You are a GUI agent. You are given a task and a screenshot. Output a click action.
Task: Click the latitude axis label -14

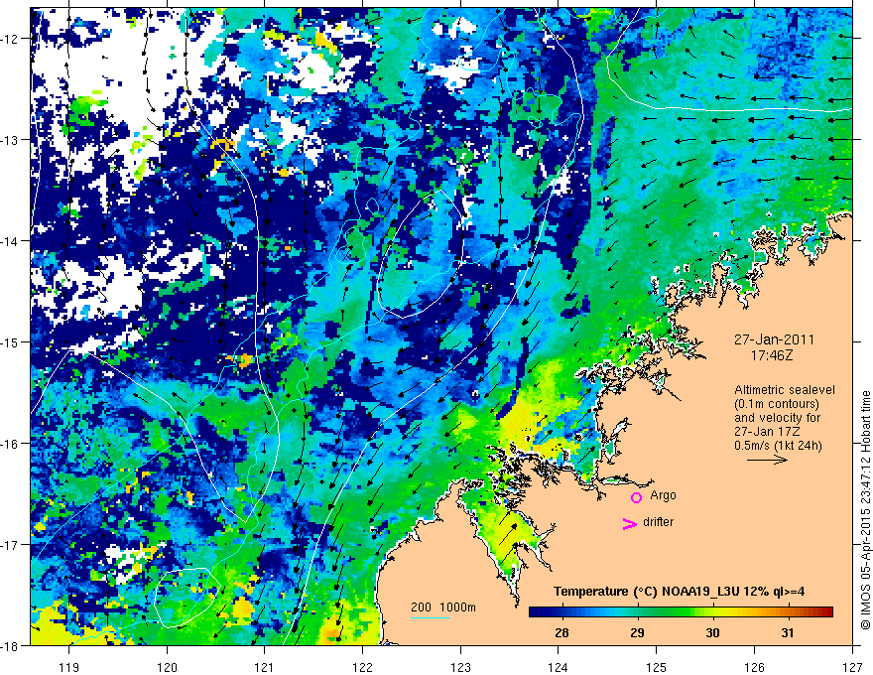click(10, 241)
